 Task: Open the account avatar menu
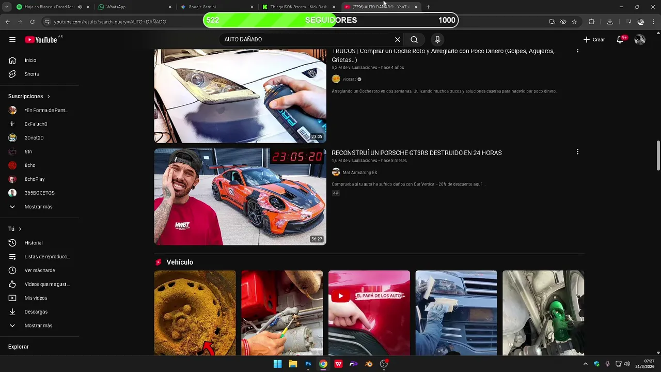tap(640, 40)
